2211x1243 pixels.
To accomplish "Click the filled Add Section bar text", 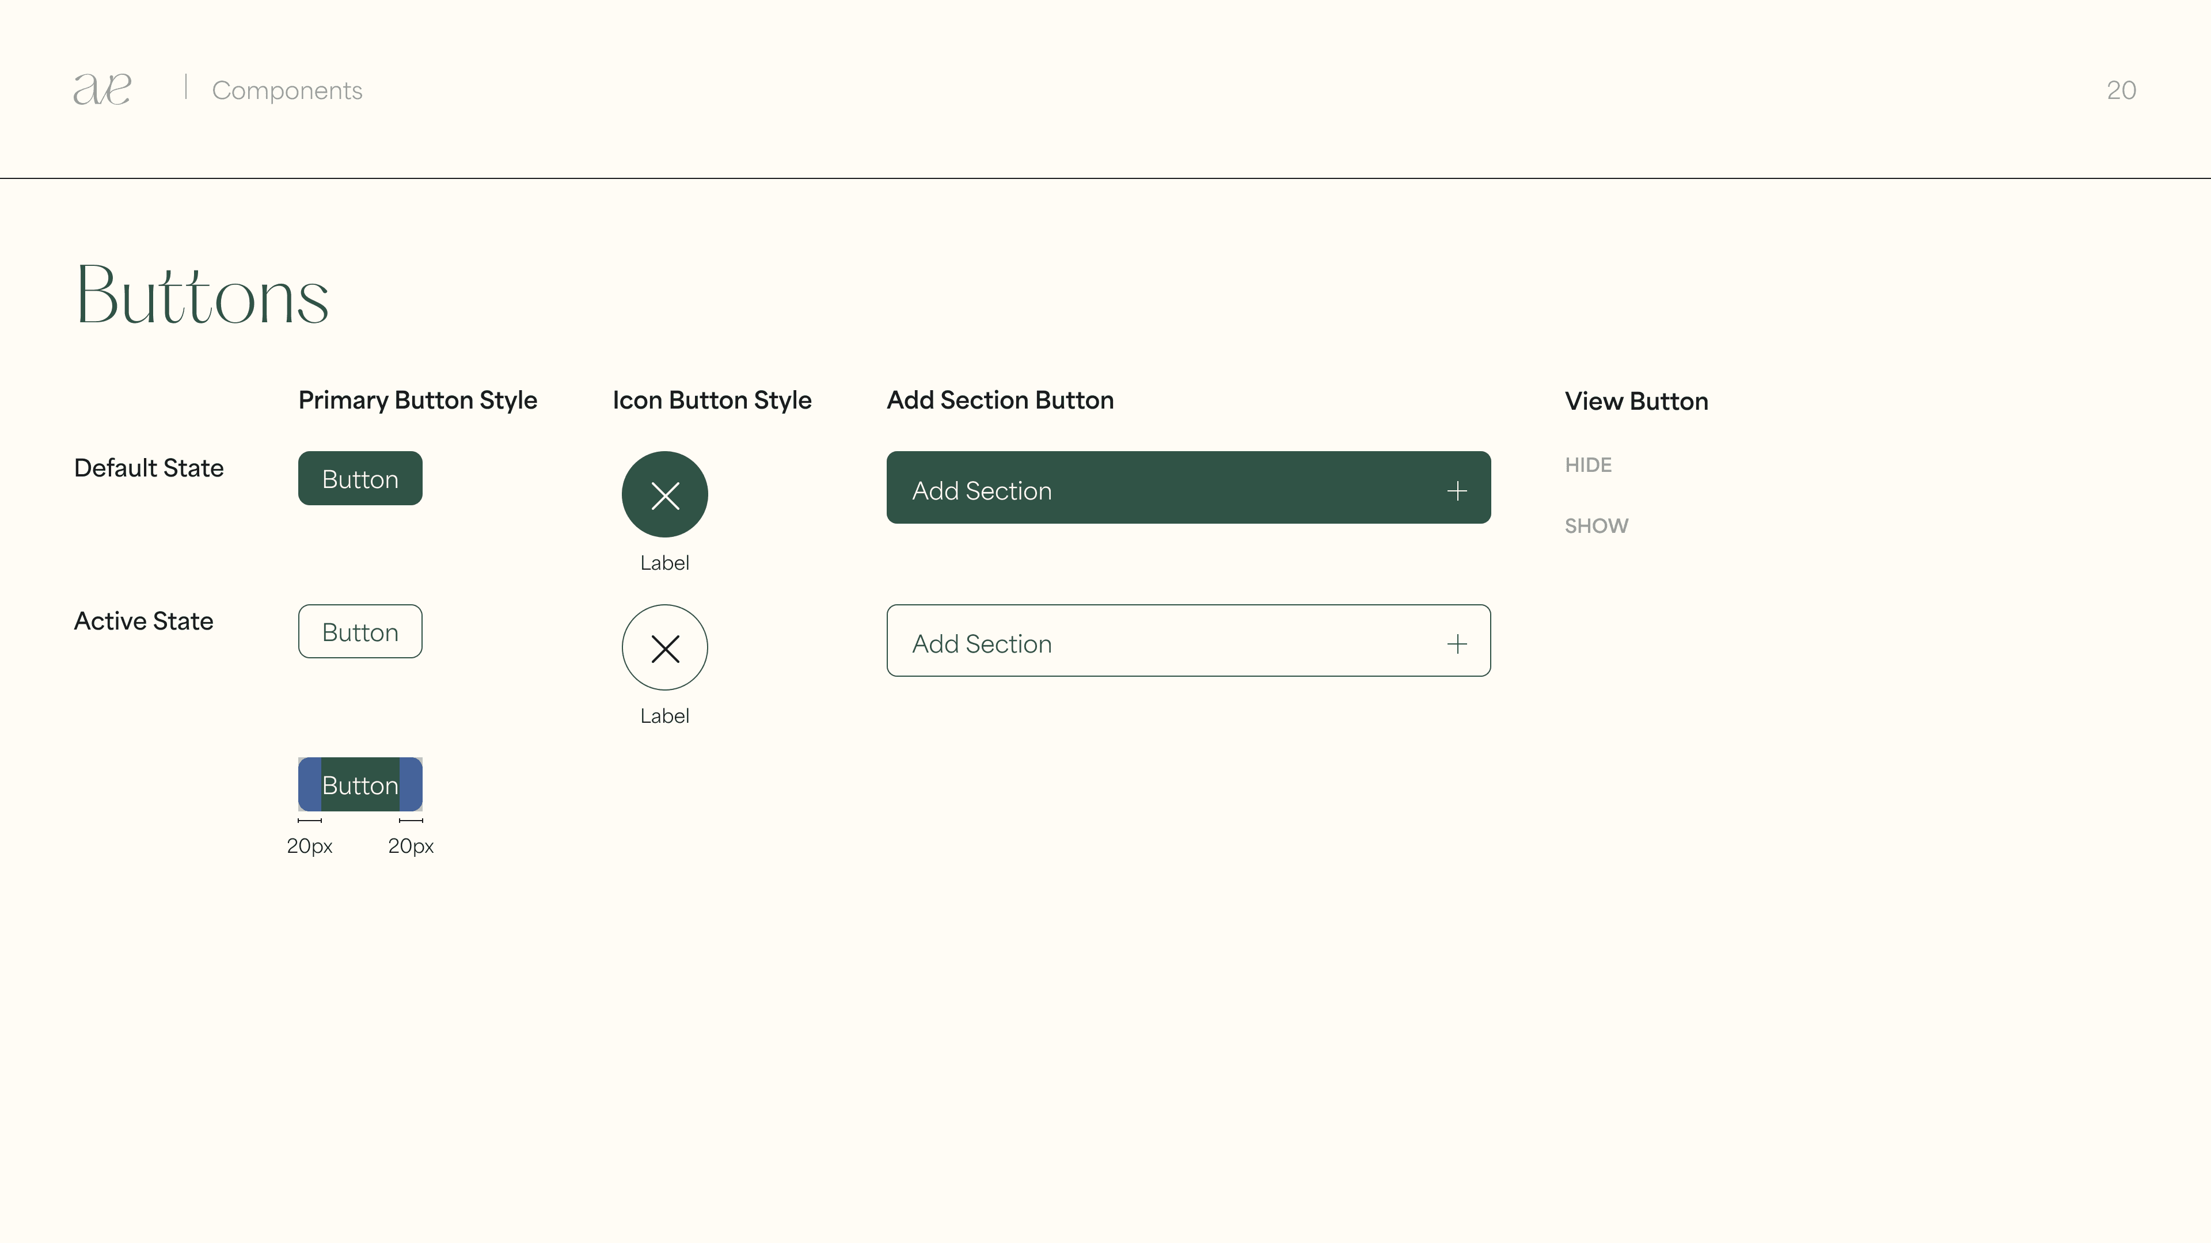I will [981, 491].
